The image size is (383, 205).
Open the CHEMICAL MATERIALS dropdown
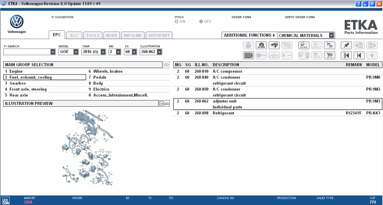[306, 35]
